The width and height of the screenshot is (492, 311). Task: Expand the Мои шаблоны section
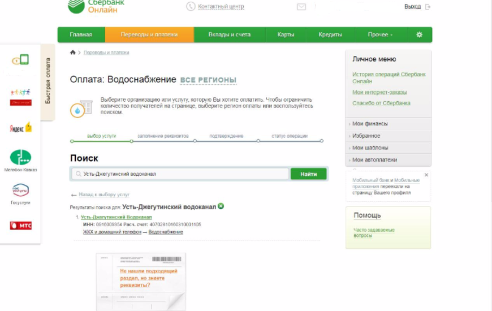[x=370, y=148]
